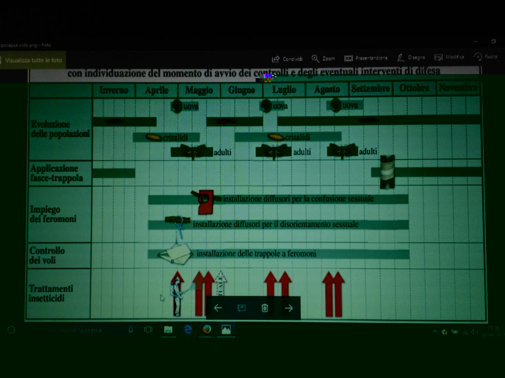
Task: Open Firefox from the taskbar
Action: tap(207, 330)
